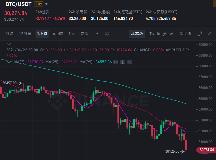Remove the MA indicator
216x160 pixels.
(x=129, y=62)
